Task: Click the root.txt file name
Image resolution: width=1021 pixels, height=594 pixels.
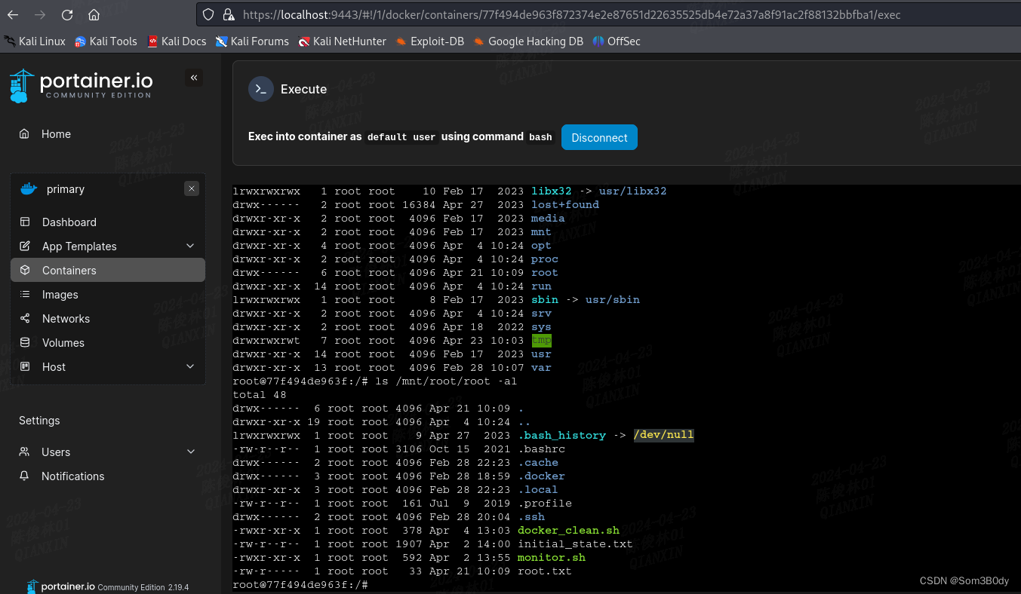Action: 545,571
